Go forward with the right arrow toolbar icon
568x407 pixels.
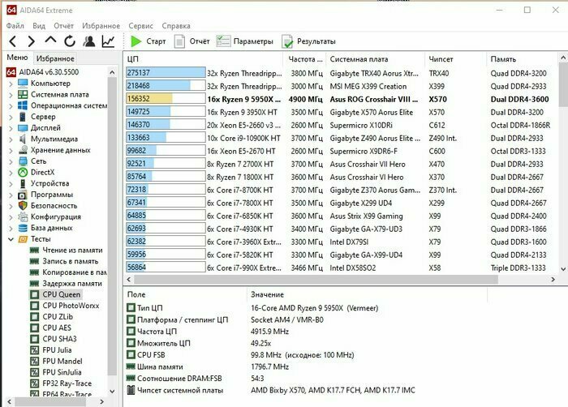(32, 41)
